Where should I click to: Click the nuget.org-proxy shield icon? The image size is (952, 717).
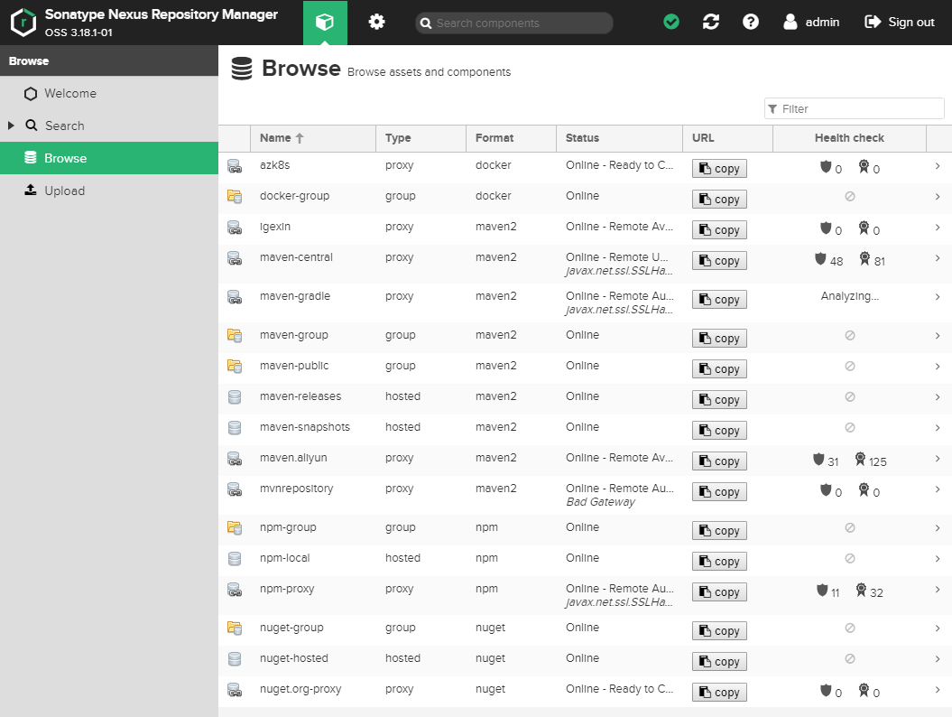pyautogui.click(x=826, y=690)
